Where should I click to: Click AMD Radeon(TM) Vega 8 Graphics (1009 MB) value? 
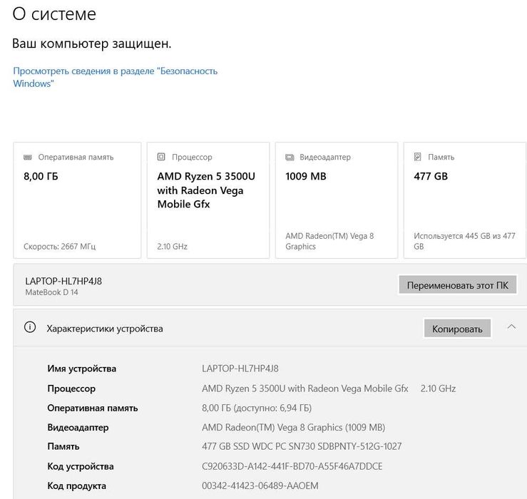pyautogui.click(x=293, y=428)
